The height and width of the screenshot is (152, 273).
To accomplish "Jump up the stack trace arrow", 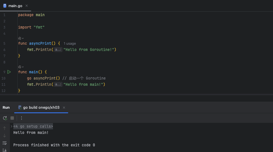I will tap(5, 128).
